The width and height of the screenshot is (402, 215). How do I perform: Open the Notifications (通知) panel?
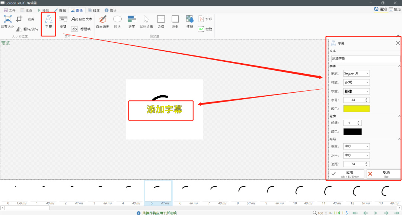[x=380, y=9]
